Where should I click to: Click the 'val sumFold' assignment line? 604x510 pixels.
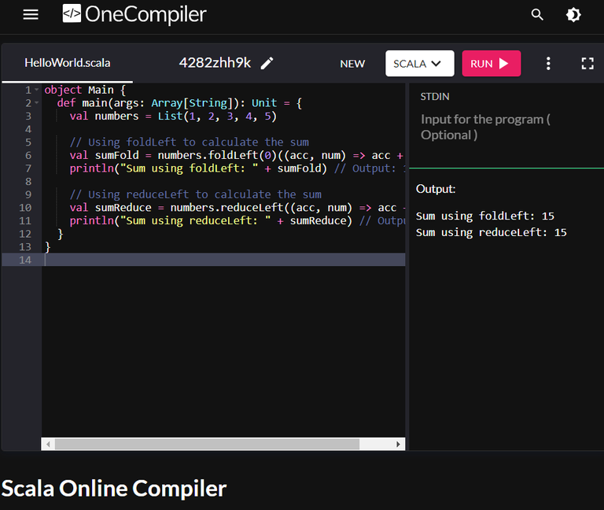point(237,155)
